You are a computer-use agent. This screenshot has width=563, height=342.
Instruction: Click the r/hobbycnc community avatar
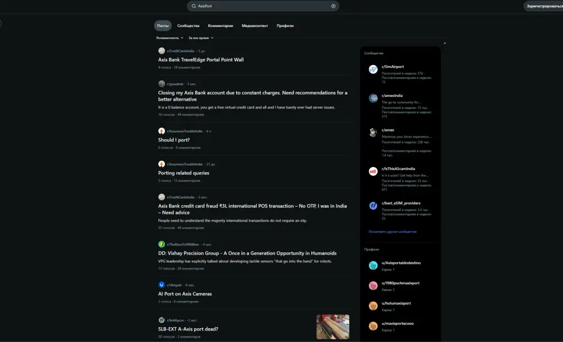tap(162, 320)
